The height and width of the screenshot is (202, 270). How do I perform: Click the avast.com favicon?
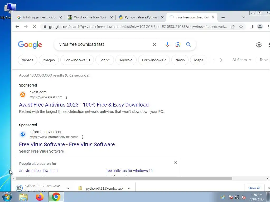(23, 95)
